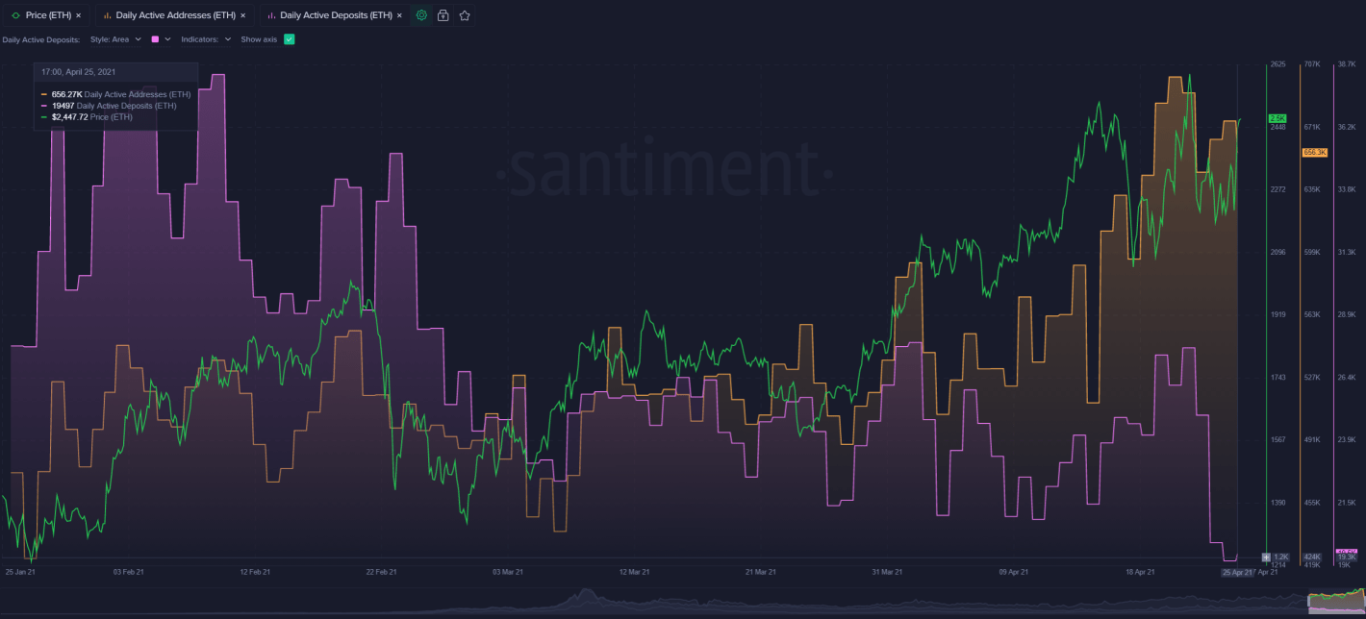Click the Daily Active Addresses bar icon
This screenshot has width=1366, height=619.
point(107,15)
